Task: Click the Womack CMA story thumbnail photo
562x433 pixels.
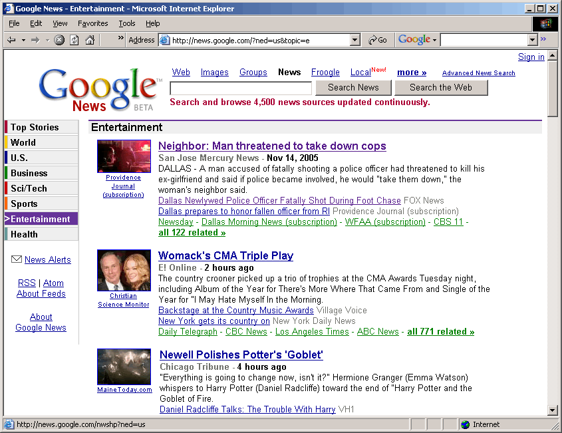Action: tap(124, 270)
